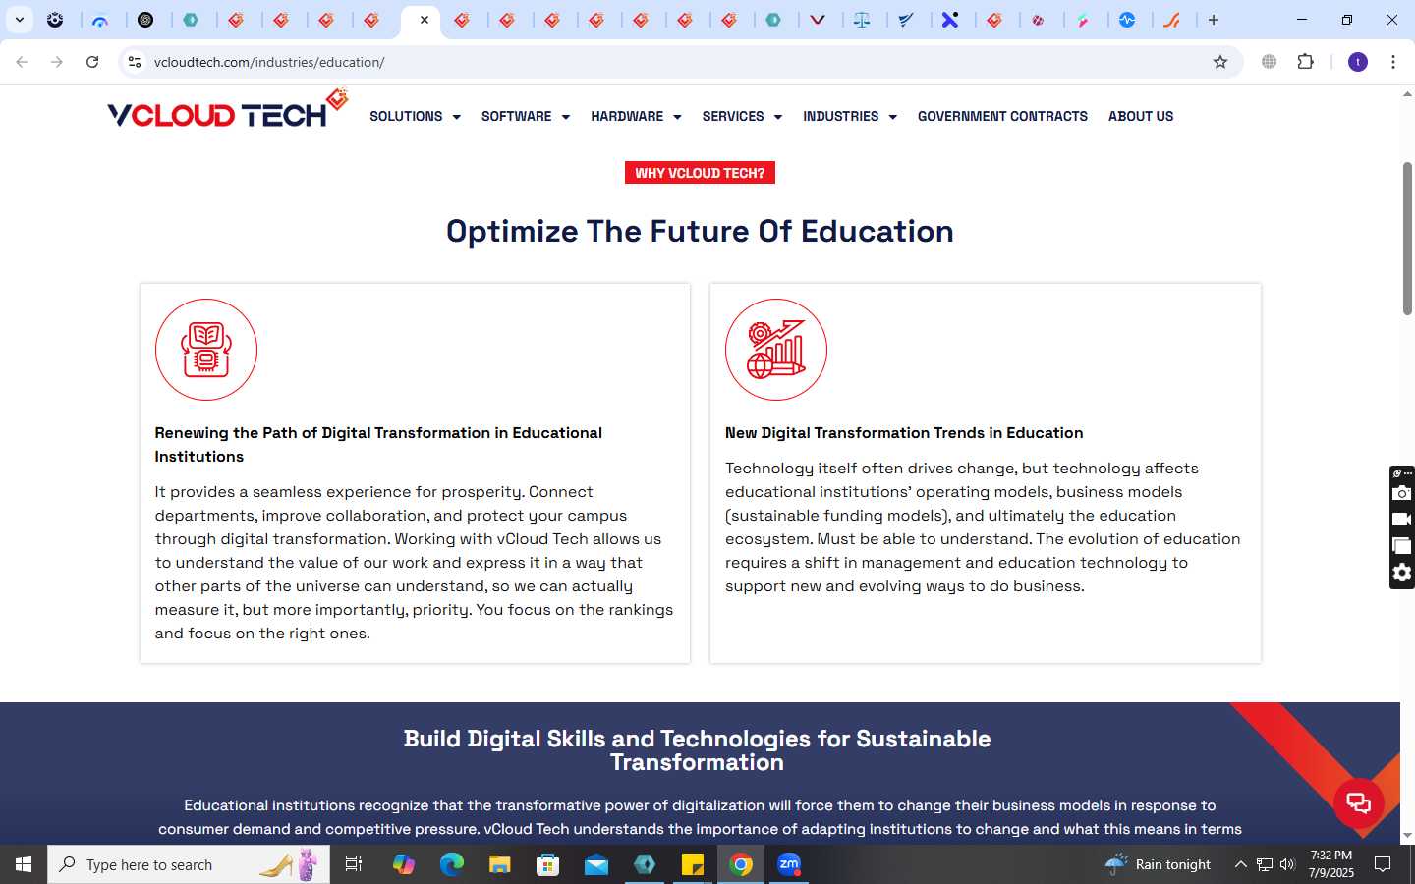Click the WHY VCLOUD TECH? badge

click(x=700, y=173)
